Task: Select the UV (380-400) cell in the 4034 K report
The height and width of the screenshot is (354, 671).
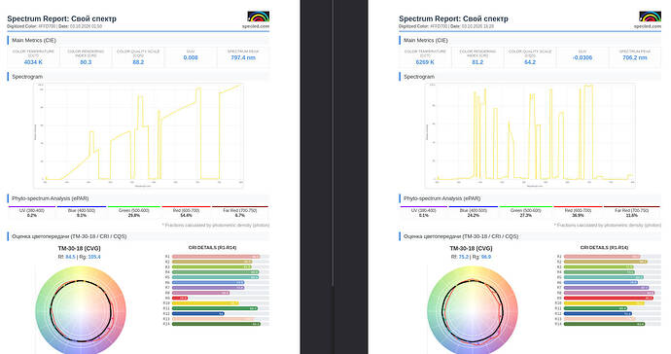Action: (x=32, y=212)
